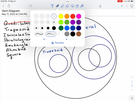Select the Highlighter tool
This screenshot has height=101, width=135.
click(62, 6)
